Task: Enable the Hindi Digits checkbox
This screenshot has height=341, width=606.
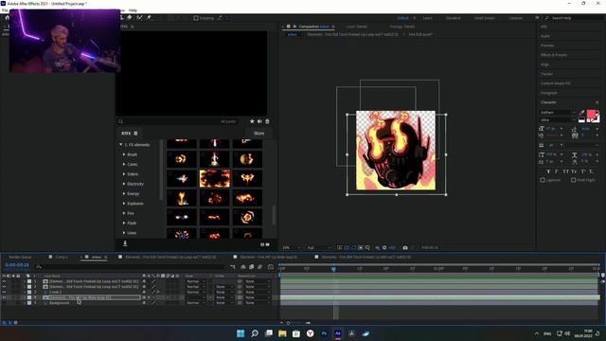Action: [574, 180]
